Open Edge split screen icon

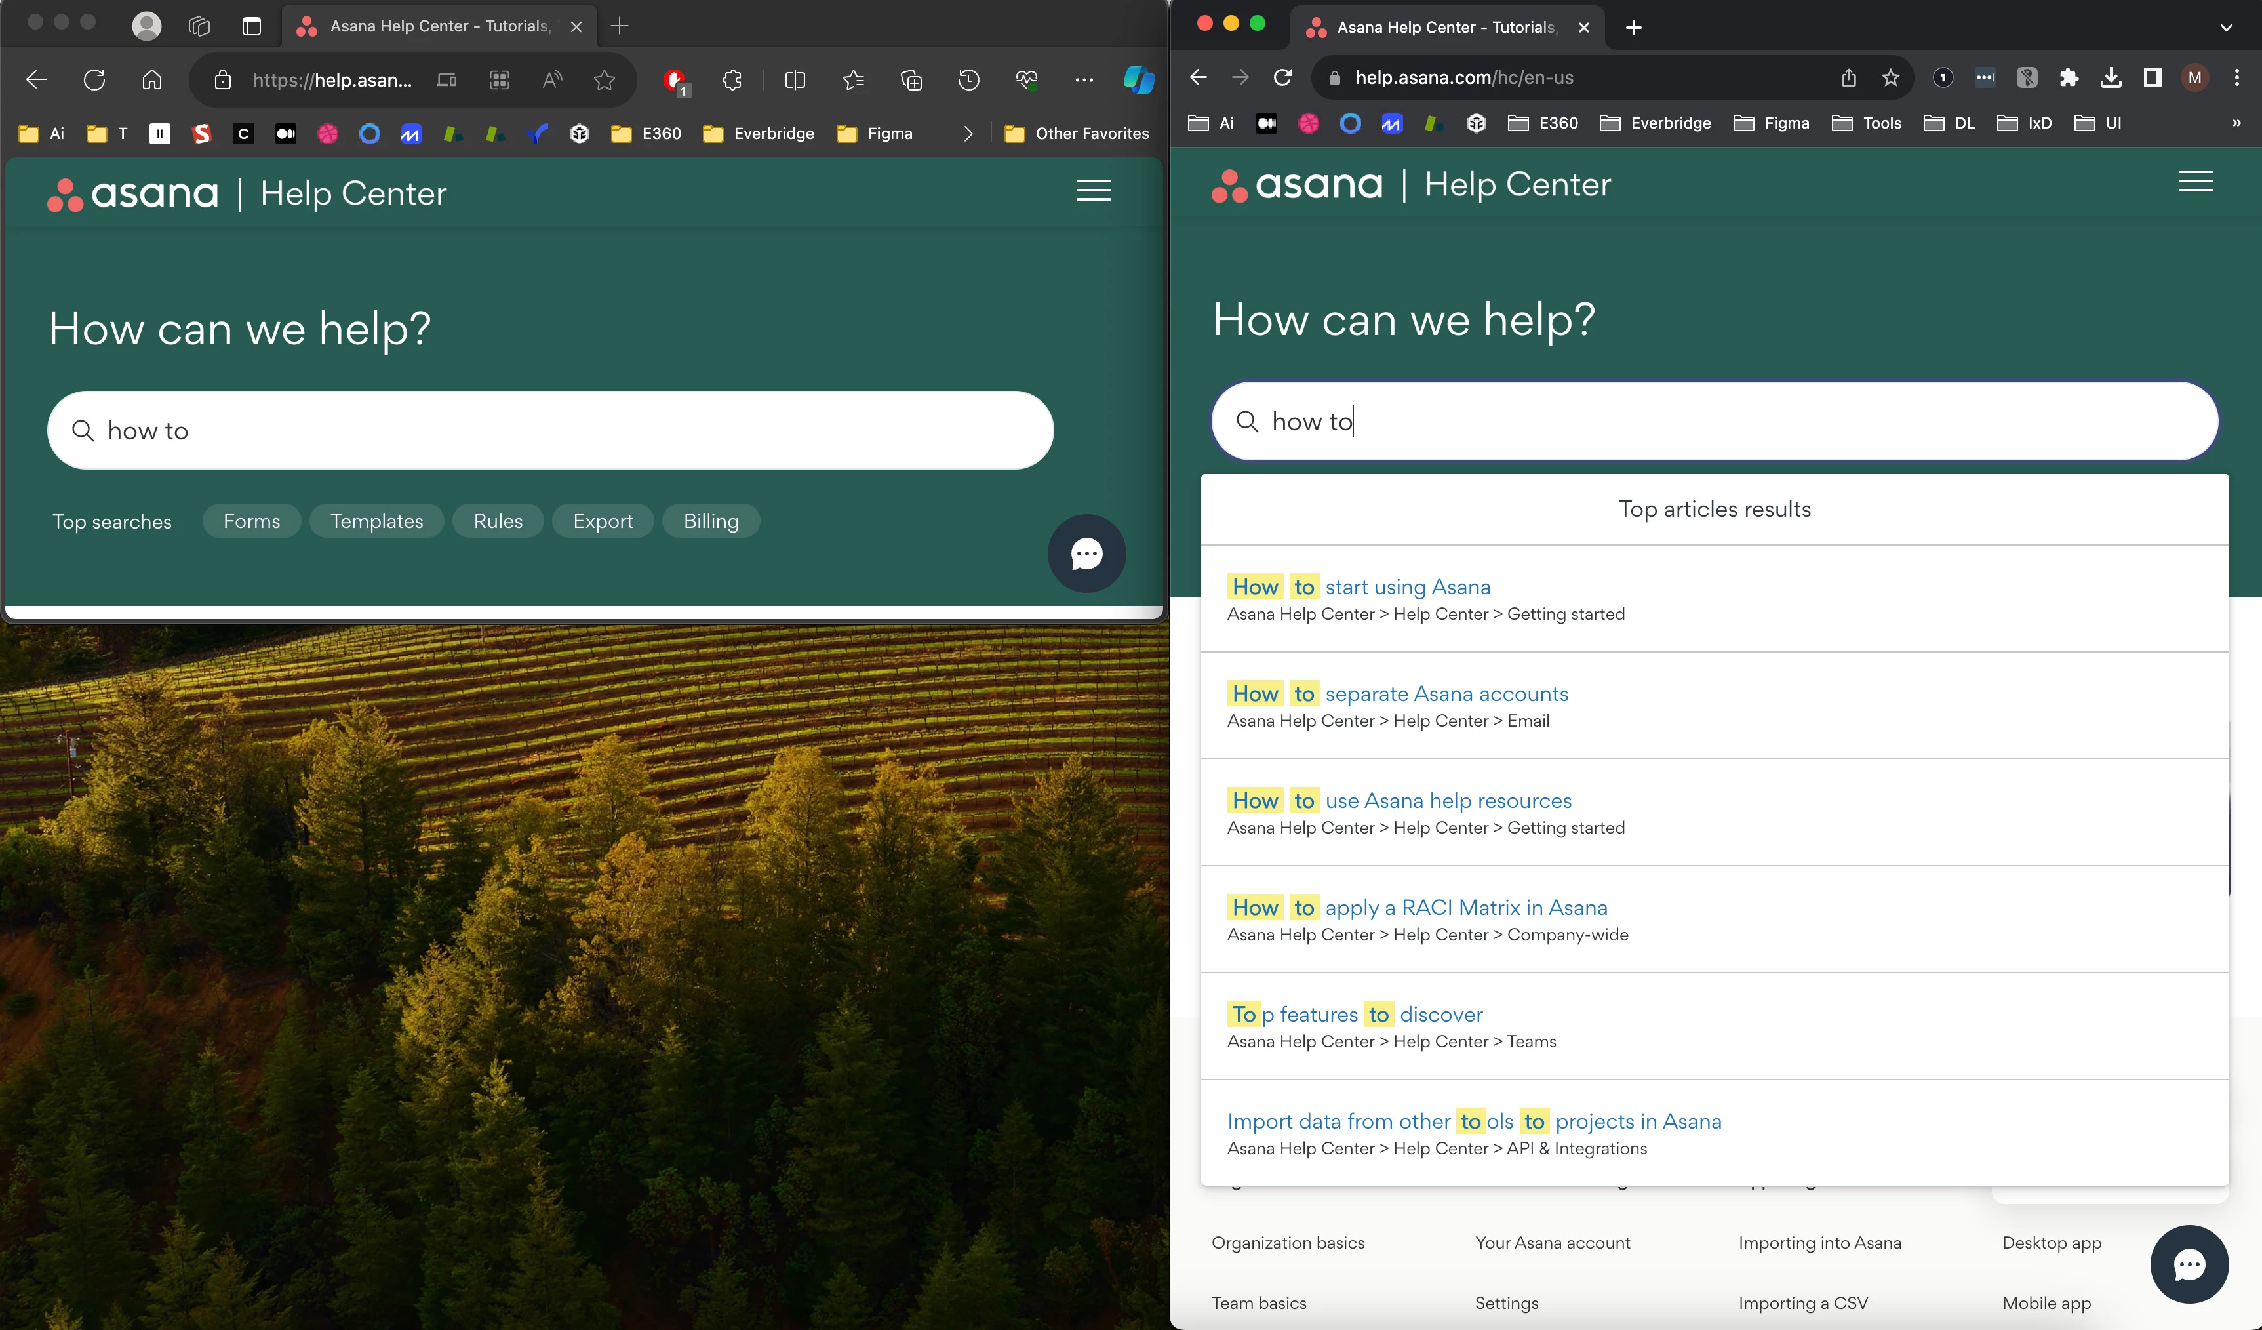coord(795,80)
